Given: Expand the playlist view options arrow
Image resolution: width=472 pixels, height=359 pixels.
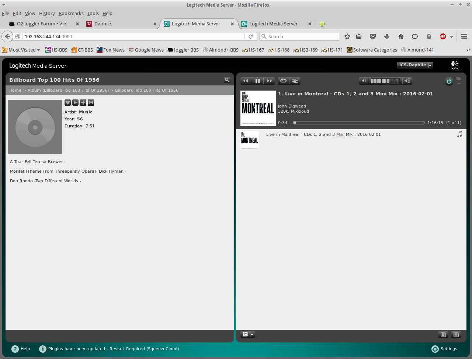Looking at the screenshot, I should pos(252,334).
